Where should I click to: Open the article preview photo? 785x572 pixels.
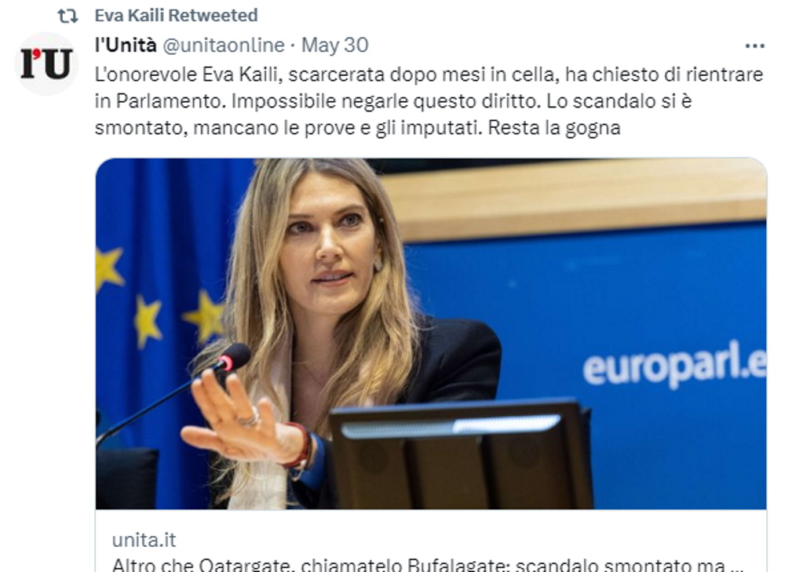[431, 333]
